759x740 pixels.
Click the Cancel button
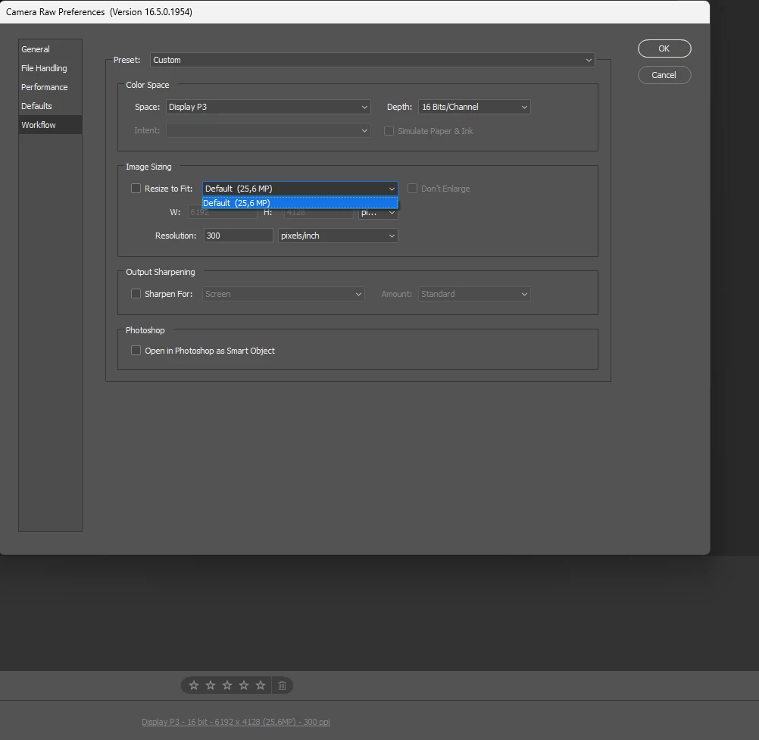point(664,75)
